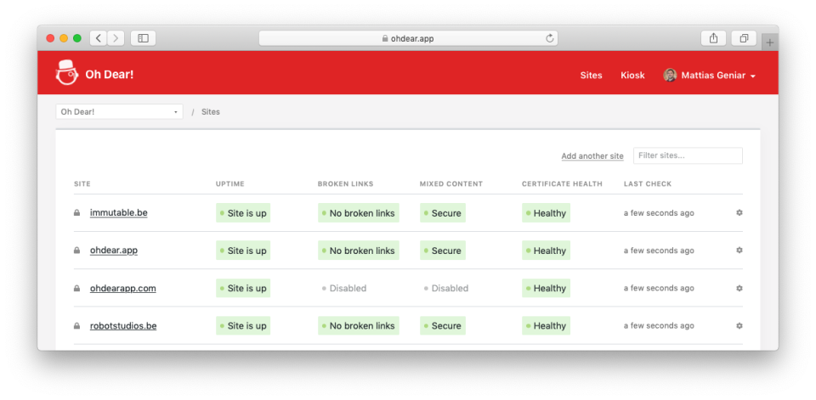Open the ohdear.app site link
This screenshot has width=816, height=400.
114,251
